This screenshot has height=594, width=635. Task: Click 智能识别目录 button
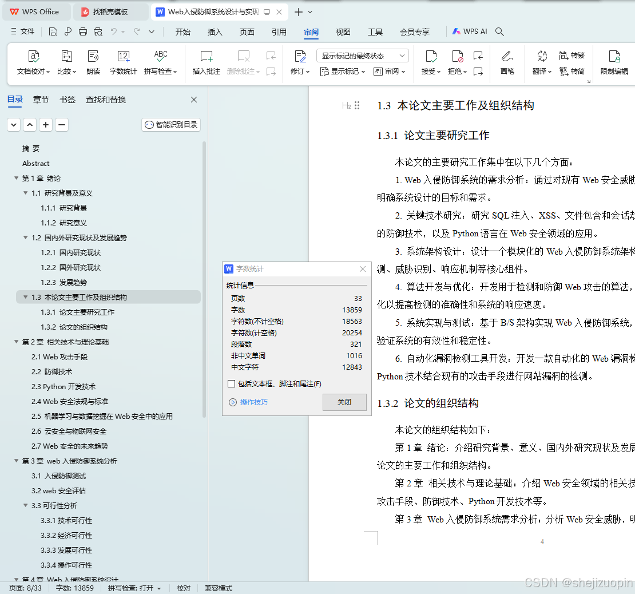171,125
